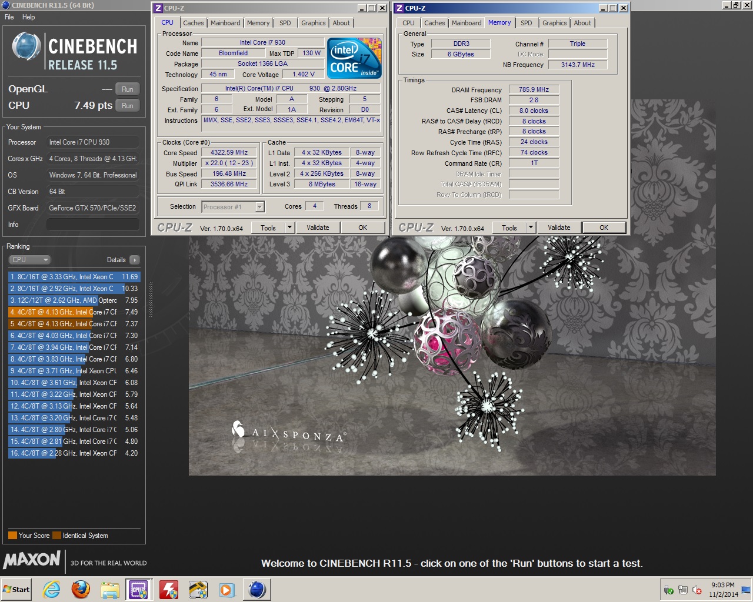The width and height of the screenshot is (753, 602).
Task: Open the CPU ranking type dropdown
Action: pyautogui.click(x=29, y=260)
